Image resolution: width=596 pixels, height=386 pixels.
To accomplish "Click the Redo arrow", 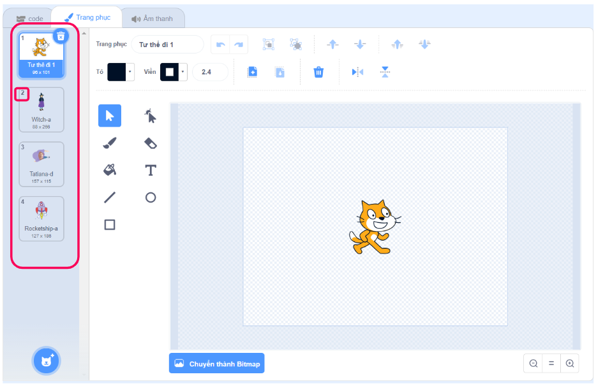I will (x=239, y=45).
